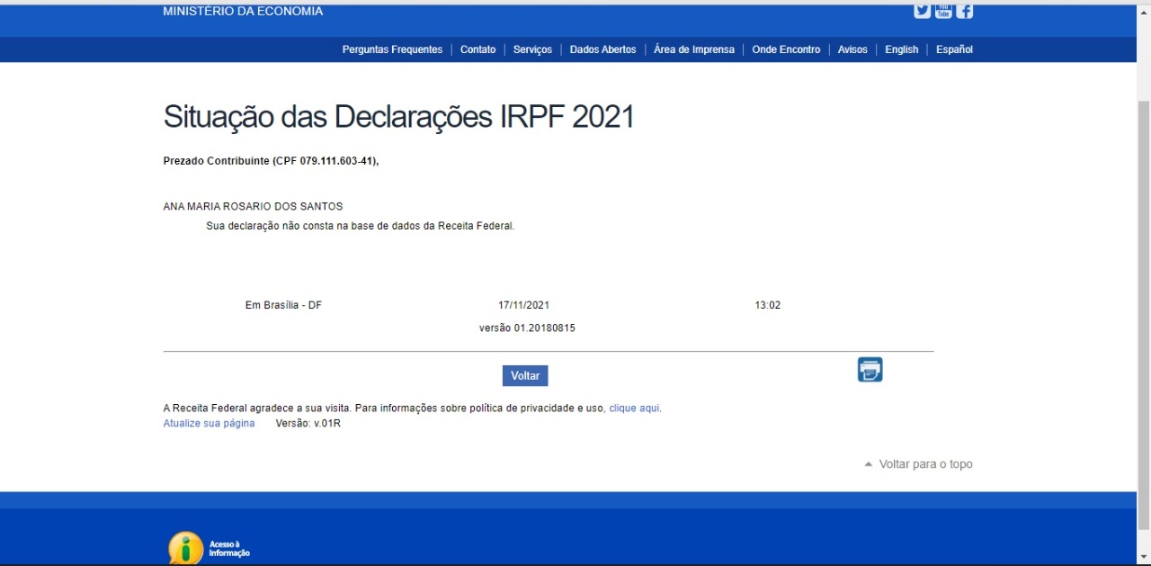
Task: Switch the site language to English
Action: point(901,49)
